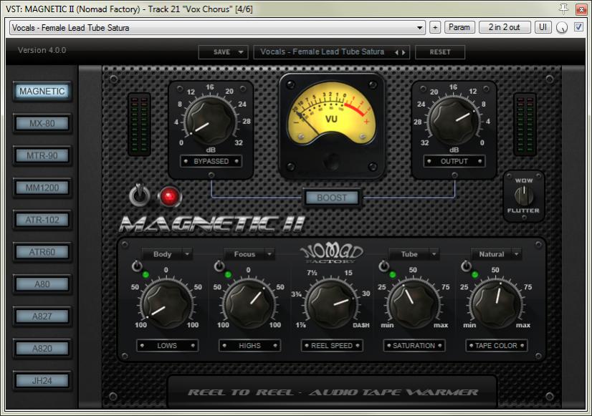Viewport: 592px width, 416px height.
Task: Select the MX-80 tape model
Action: (42, 123)
